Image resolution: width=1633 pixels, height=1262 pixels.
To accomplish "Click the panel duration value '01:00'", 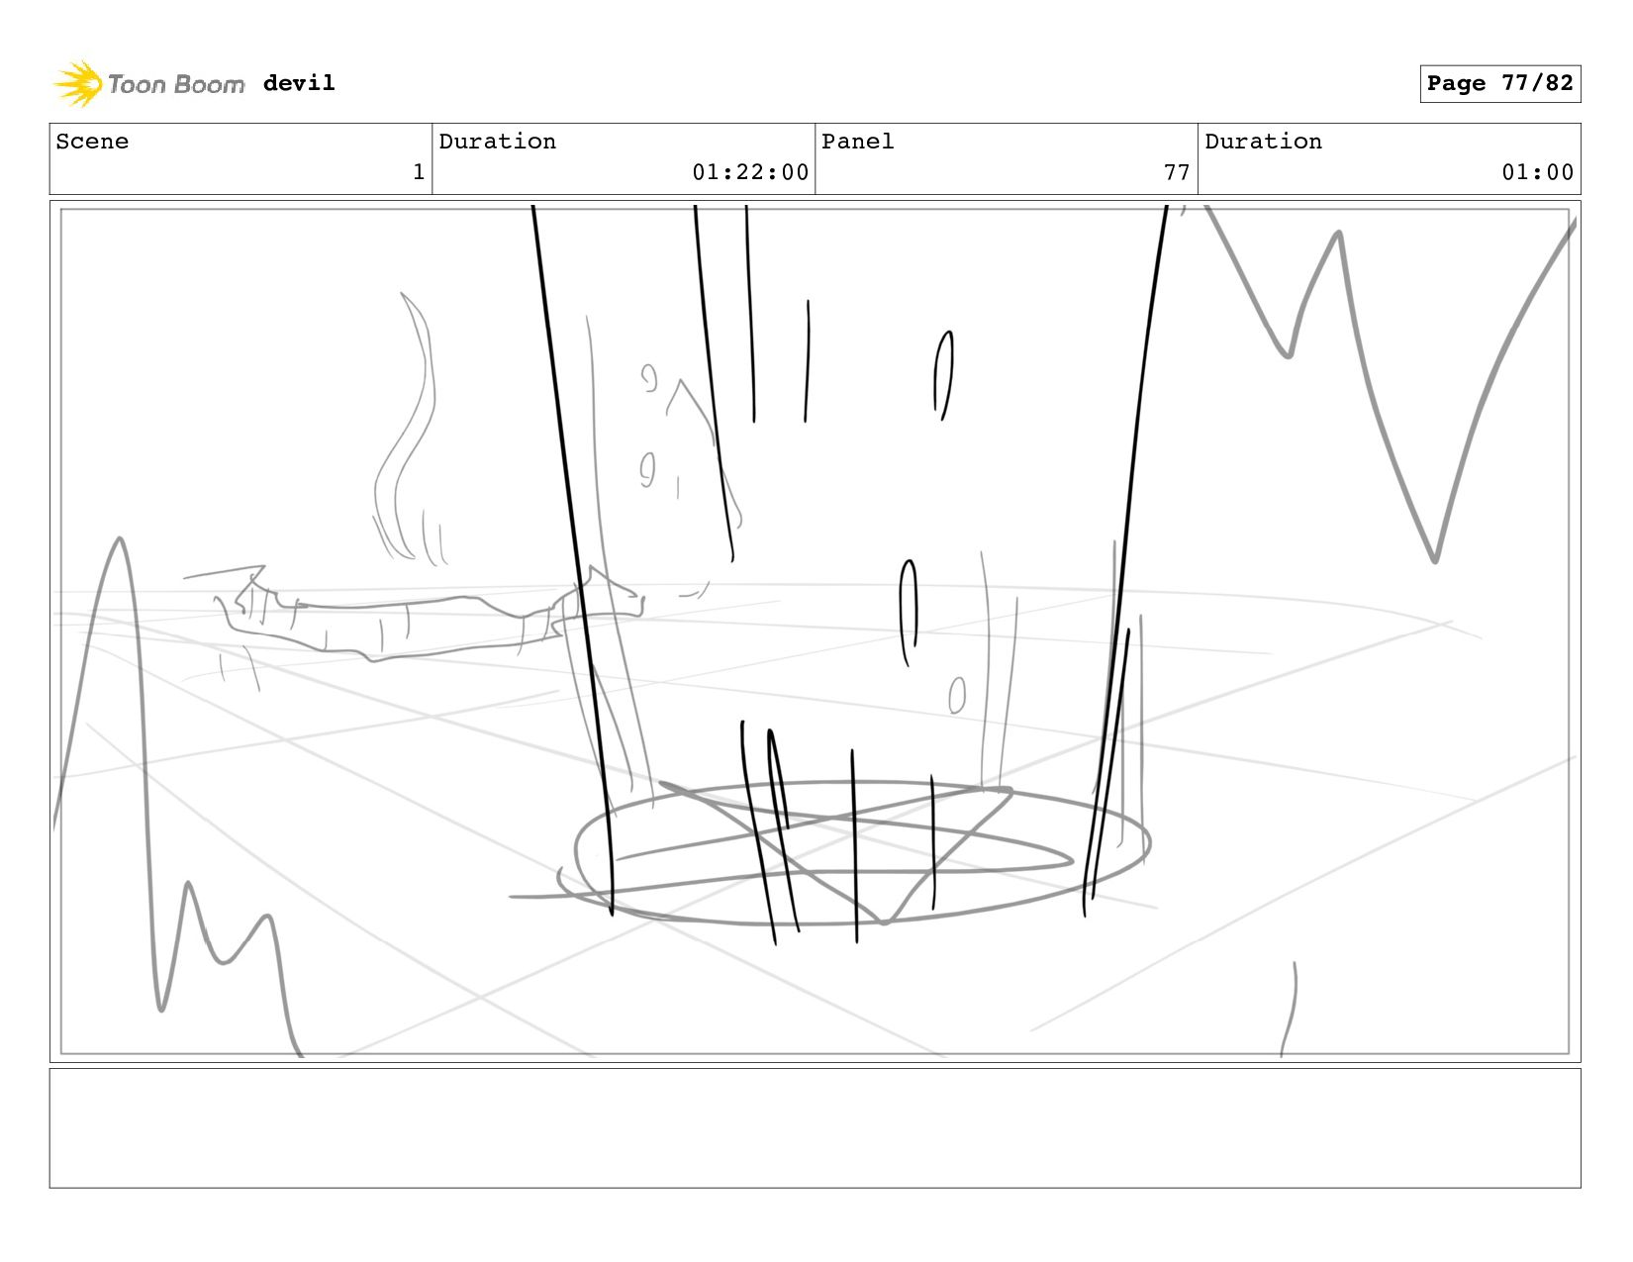I will pos(1537,172).
